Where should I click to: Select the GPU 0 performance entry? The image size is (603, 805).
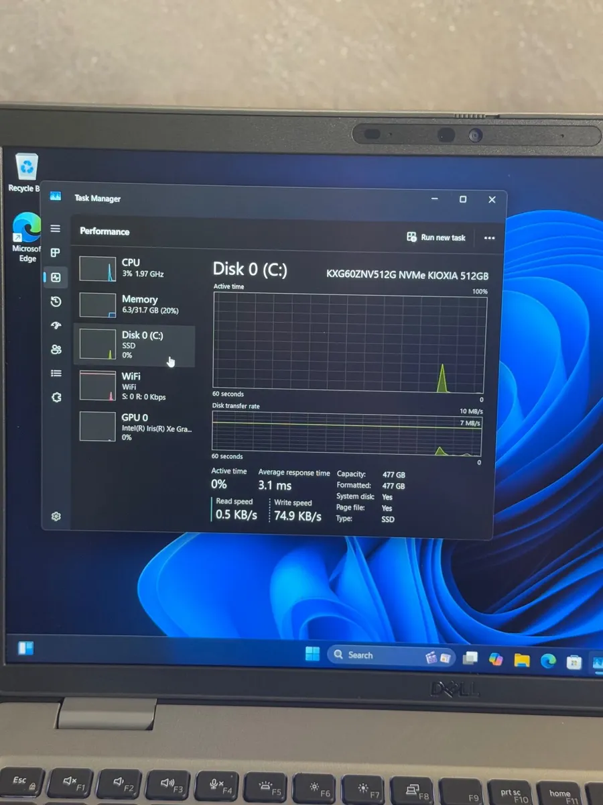136,427
